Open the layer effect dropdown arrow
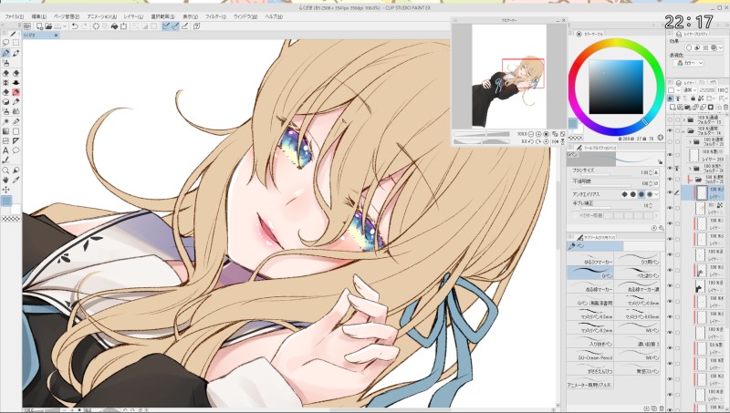 tap(723, 47)
